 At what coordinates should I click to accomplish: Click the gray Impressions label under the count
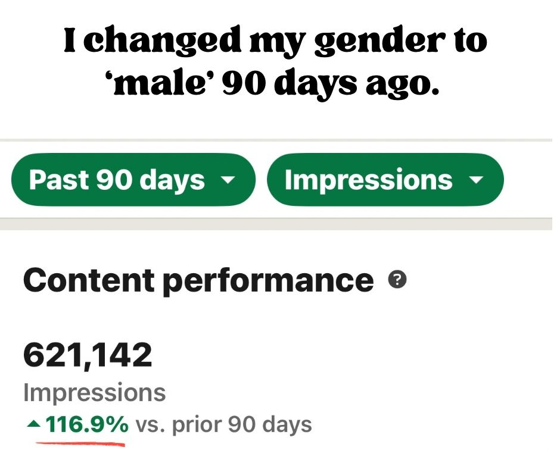click(x=94, y=393)
